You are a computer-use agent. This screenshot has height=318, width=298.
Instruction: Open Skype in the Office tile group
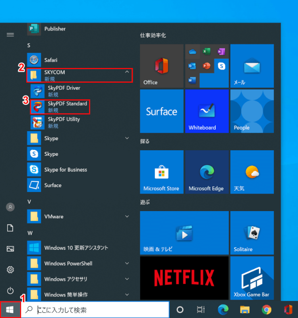(x=221, y=66)
